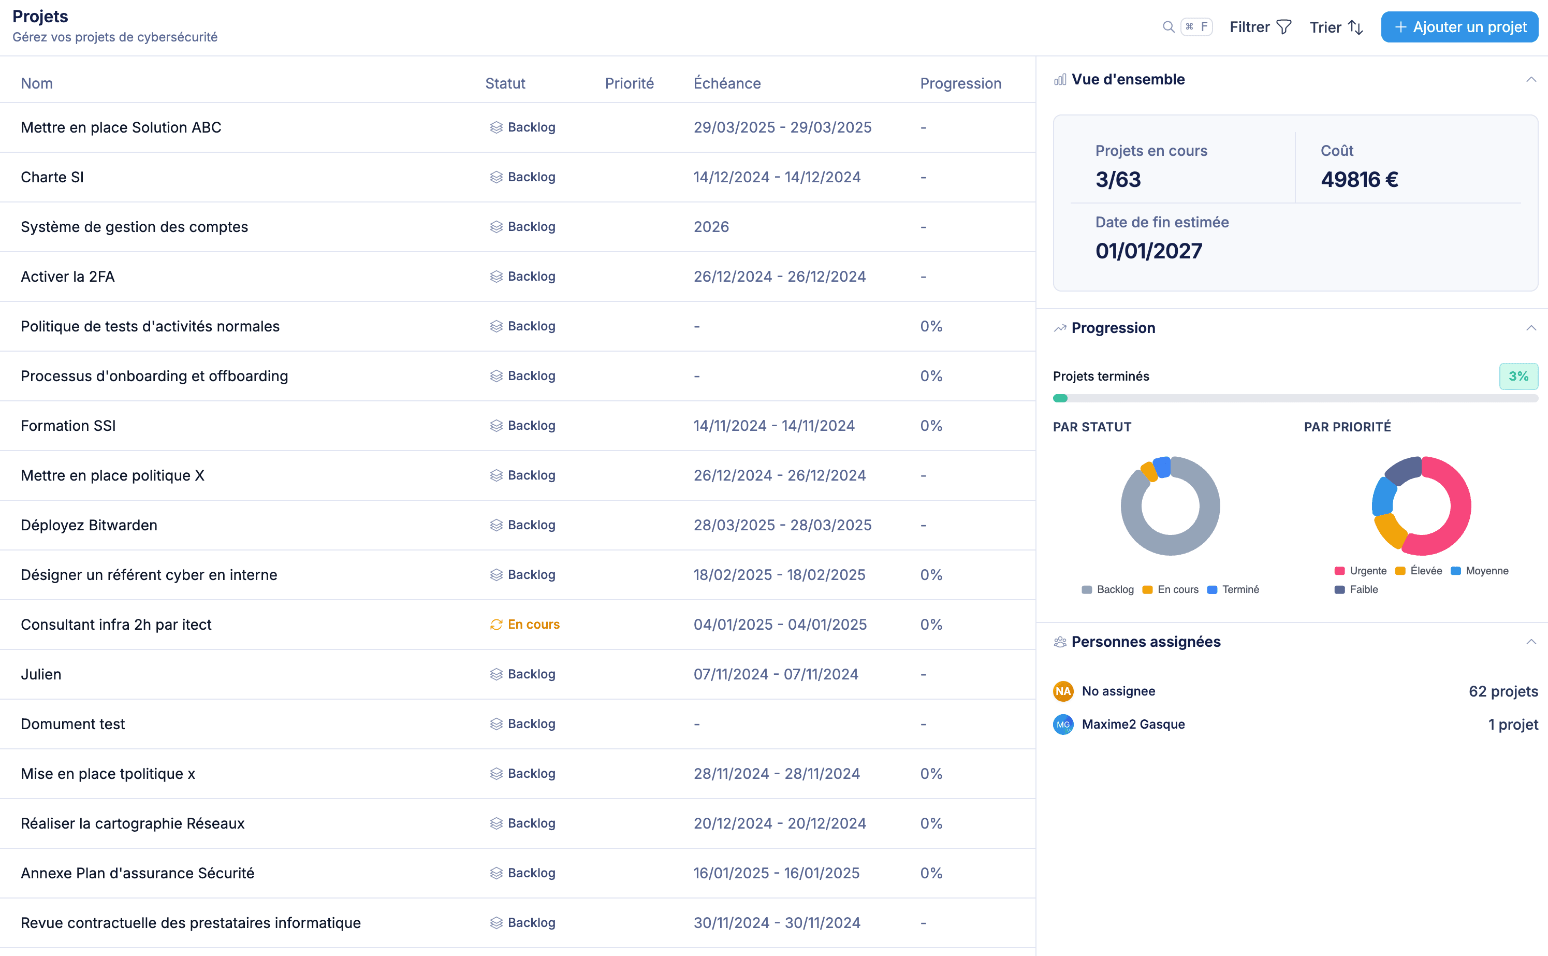The image size is (1548, 956).
Task: Click the Progression trend line icon
Action: 1060,328
